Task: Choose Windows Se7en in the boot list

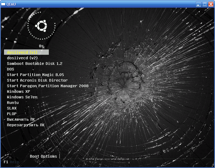Action: coord(22,97)
